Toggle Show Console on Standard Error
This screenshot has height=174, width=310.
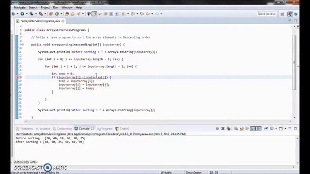pos(259,129)
